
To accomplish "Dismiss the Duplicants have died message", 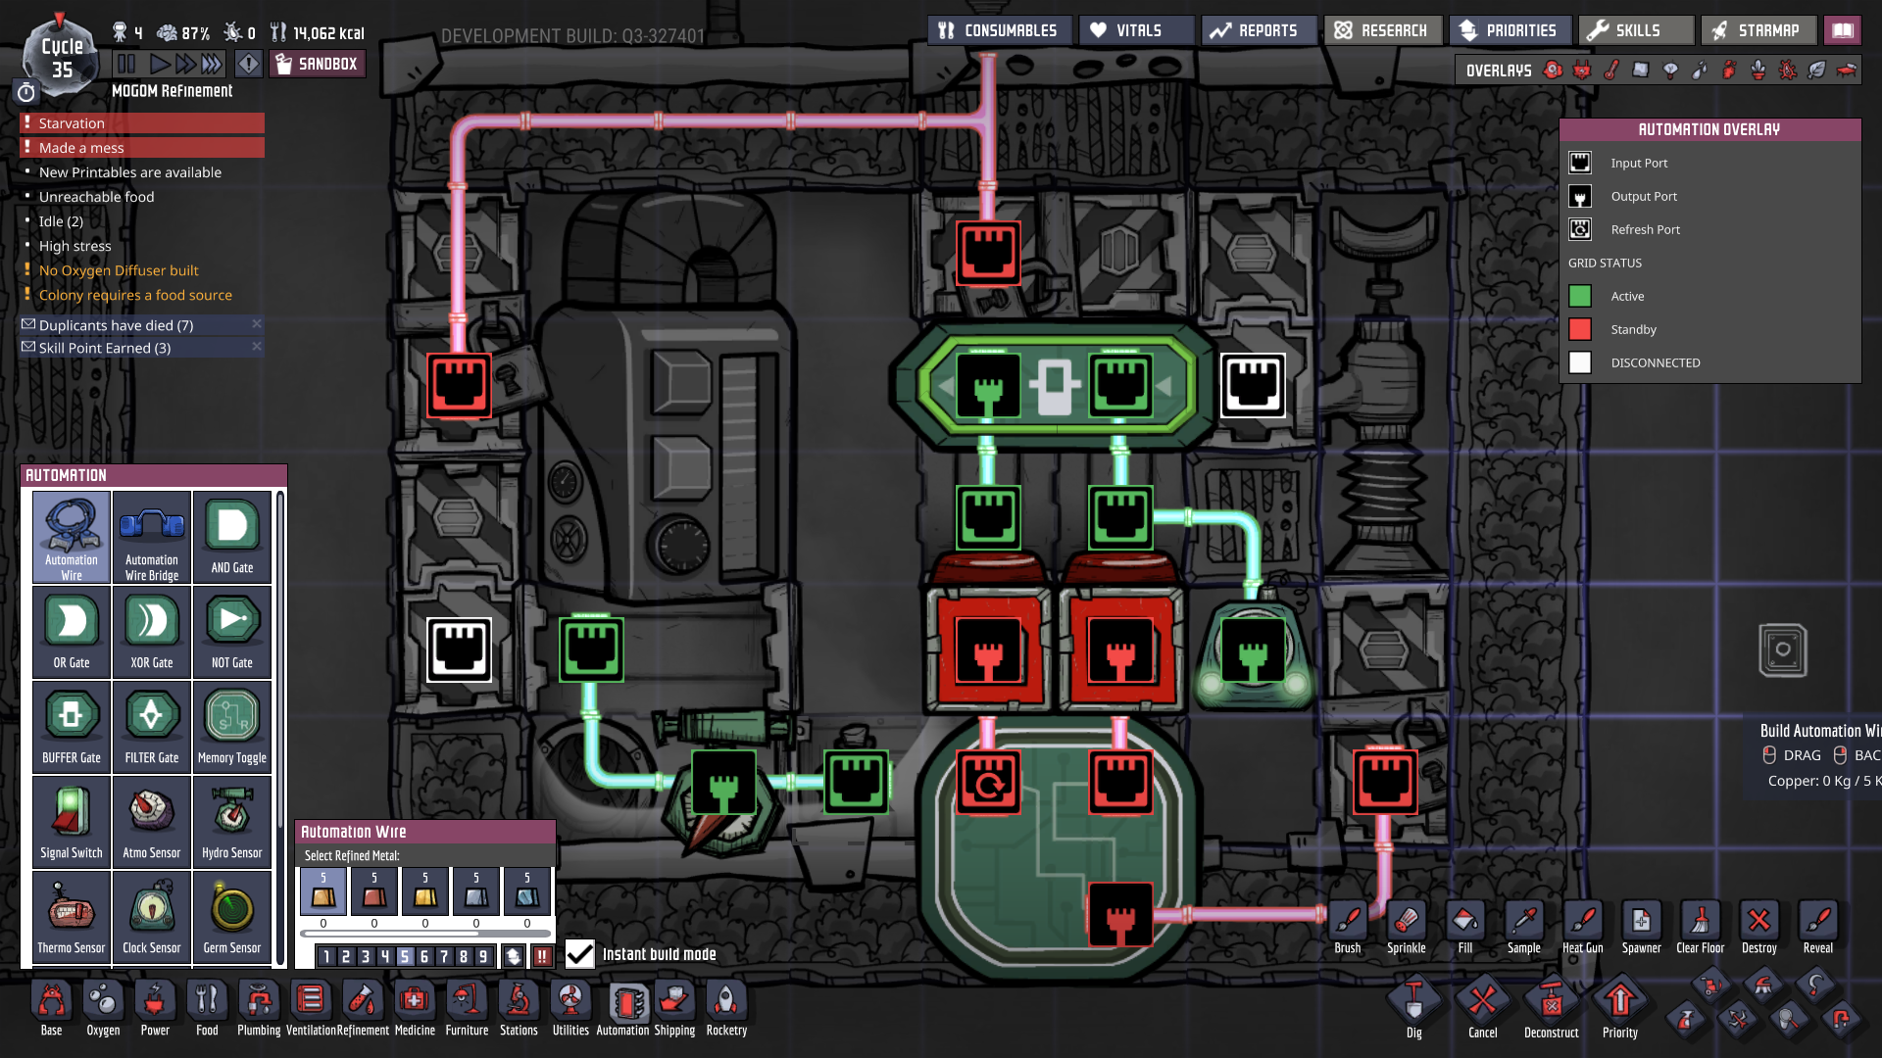I will [257, 324].
